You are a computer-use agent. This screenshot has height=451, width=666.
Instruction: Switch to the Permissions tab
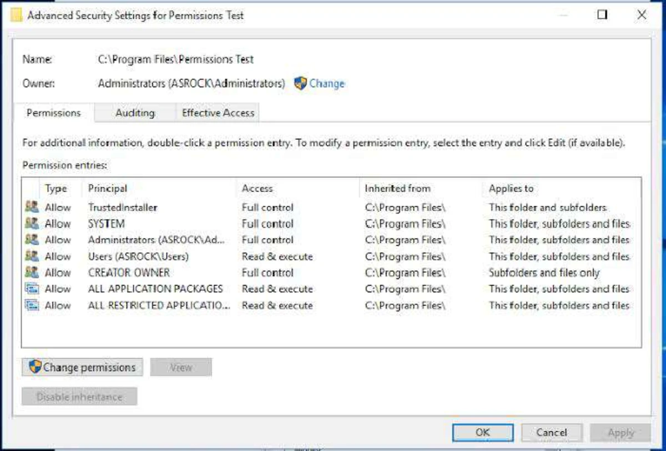click(x=54, y=113)
